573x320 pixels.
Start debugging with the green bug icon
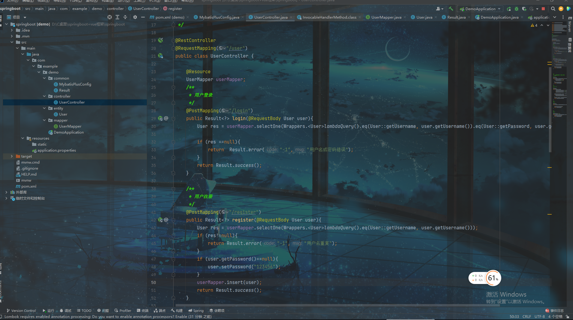click(x=516, y=9)
